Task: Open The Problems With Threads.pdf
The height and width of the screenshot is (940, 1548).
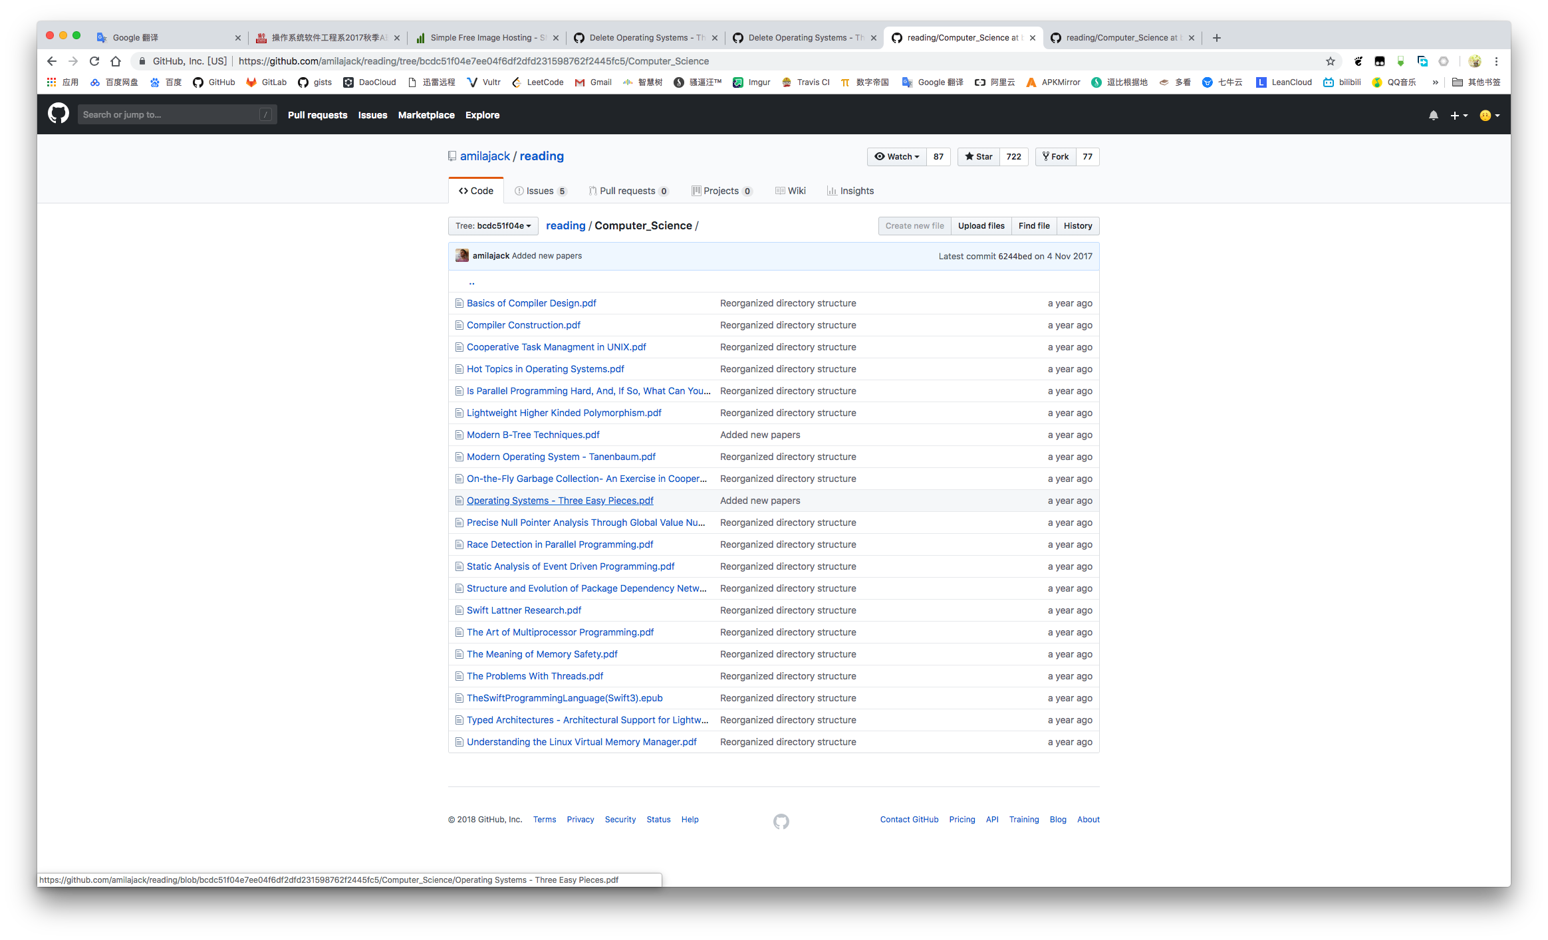Action: click(x=535, y=676)
